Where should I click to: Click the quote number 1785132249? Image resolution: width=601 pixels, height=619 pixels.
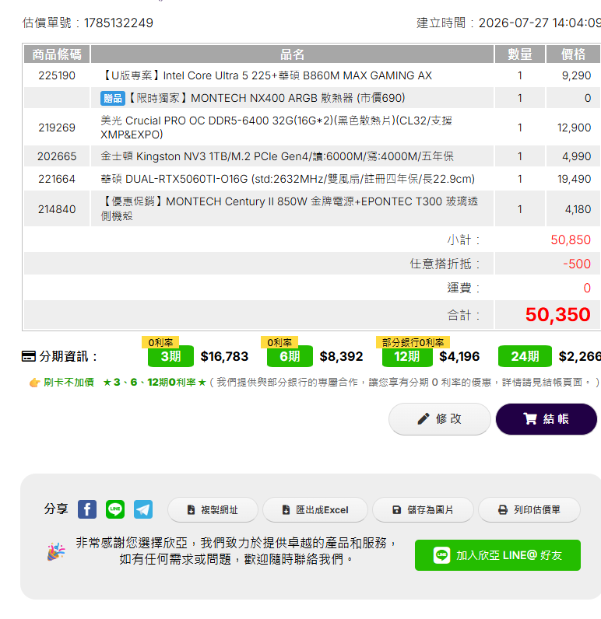click(118, 23)
